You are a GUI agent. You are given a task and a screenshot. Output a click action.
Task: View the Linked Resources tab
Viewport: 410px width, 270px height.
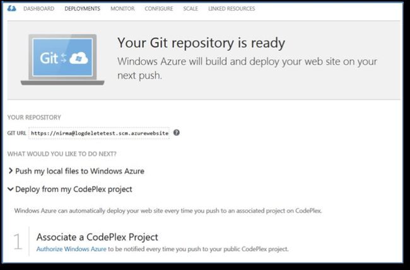click(x=231, y=9)
